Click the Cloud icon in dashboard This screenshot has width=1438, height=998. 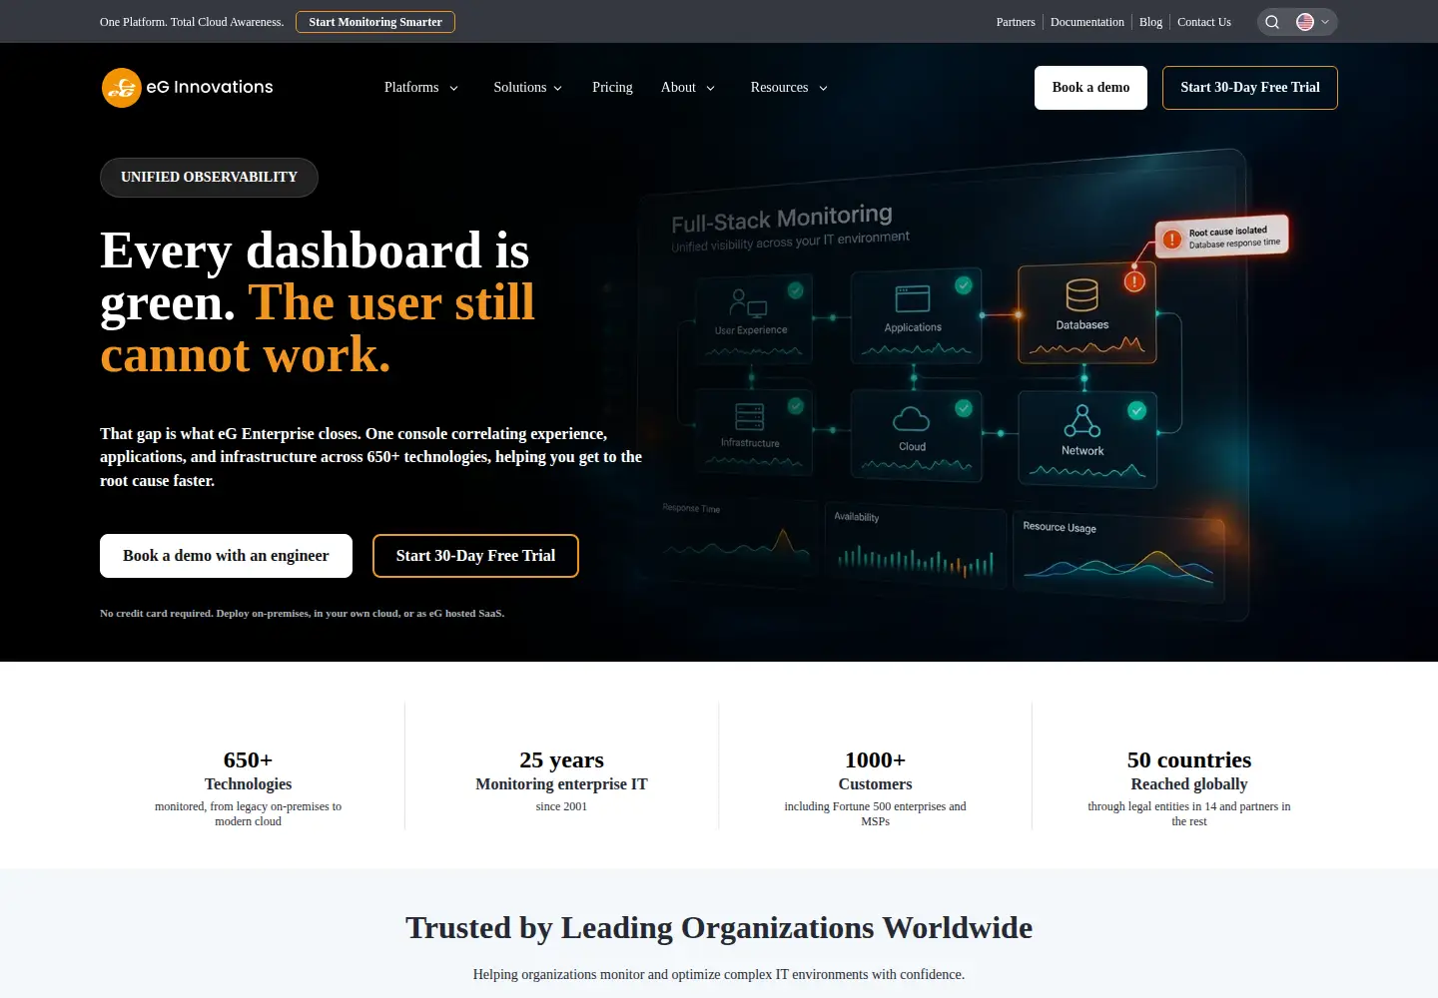(x=911, y=419)
